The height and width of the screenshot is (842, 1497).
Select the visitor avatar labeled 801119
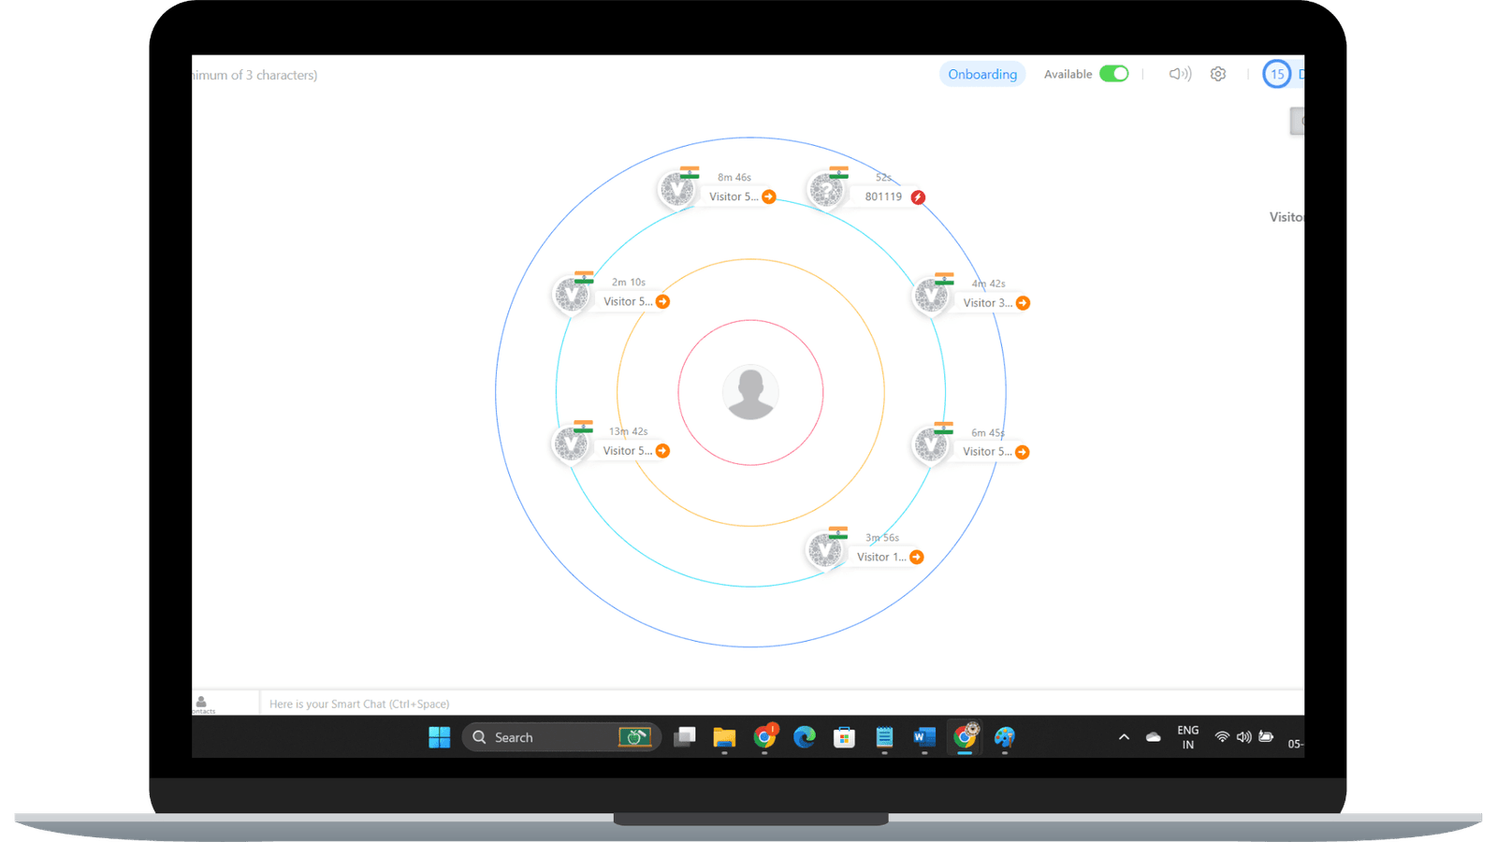click(x=826, y=192)
